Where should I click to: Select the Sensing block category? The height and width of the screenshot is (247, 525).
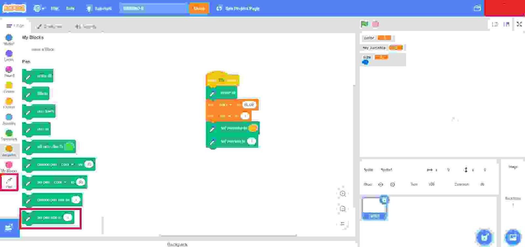pos(9,119)
